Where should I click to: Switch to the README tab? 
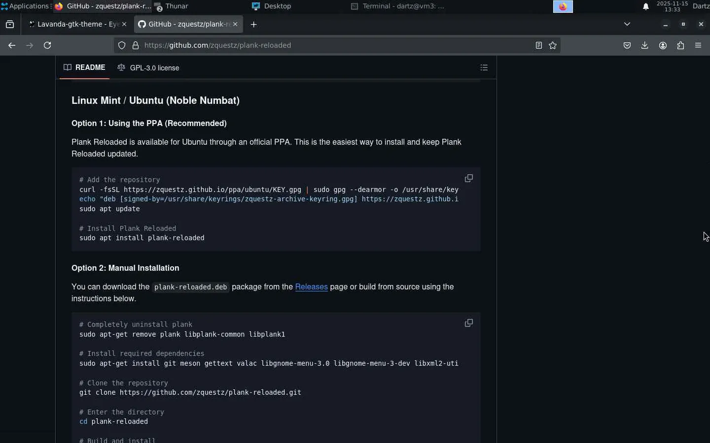point(84,67)
